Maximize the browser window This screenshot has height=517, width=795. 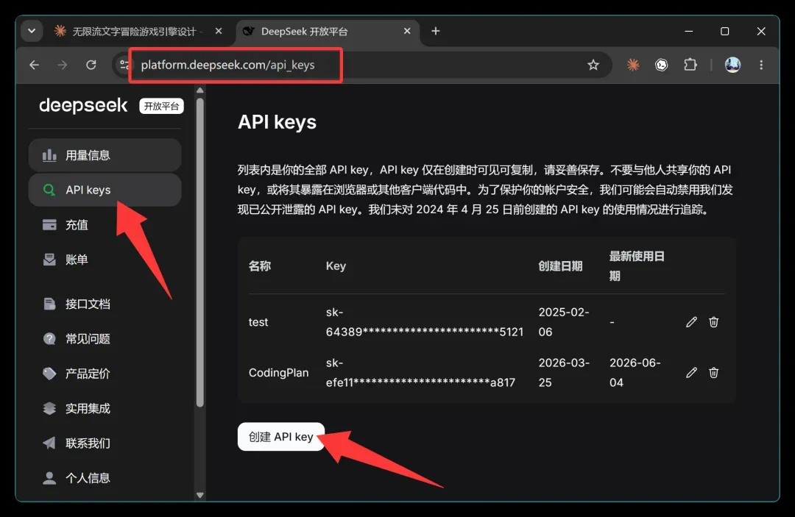click(724, 31)
